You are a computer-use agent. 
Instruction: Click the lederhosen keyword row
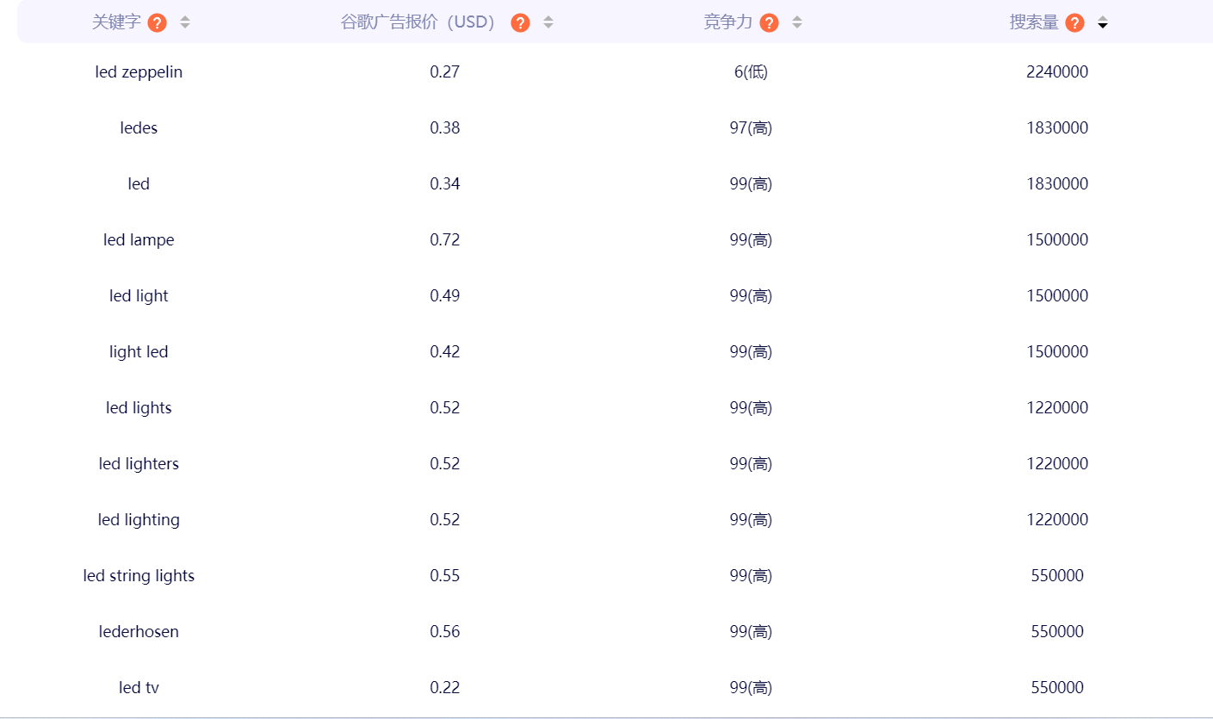click(x=139, y=632)
